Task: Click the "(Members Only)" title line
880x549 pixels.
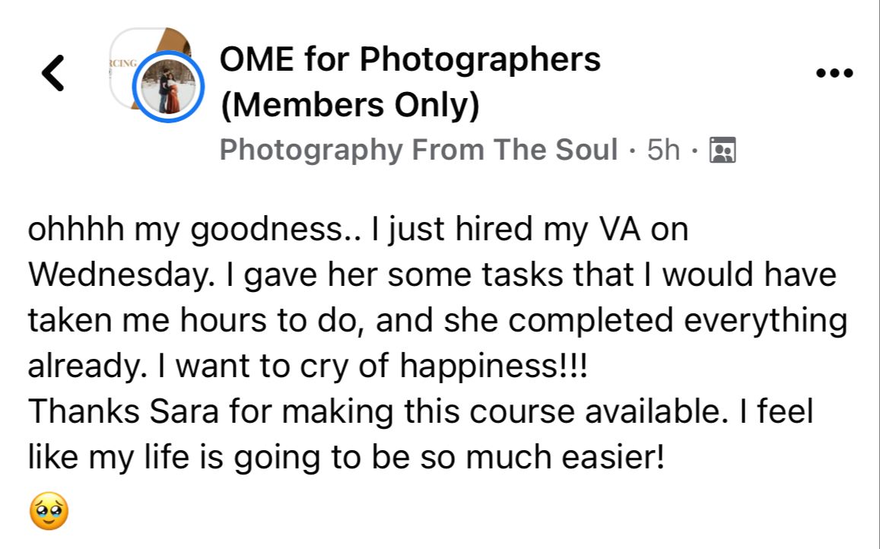Action: coord(350,105)
